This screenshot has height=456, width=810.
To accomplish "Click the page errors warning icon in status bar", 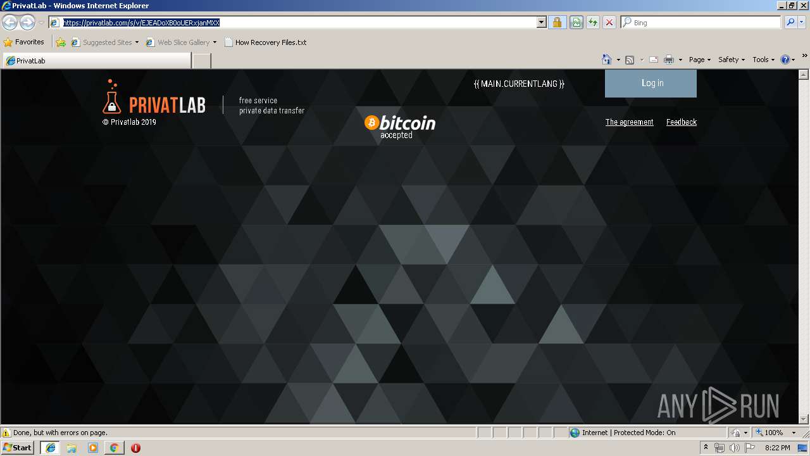I will [7, 433].
